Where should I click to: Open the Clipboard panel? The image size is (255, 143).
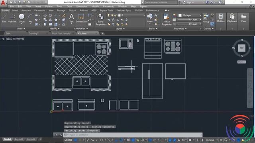(232, 18)
